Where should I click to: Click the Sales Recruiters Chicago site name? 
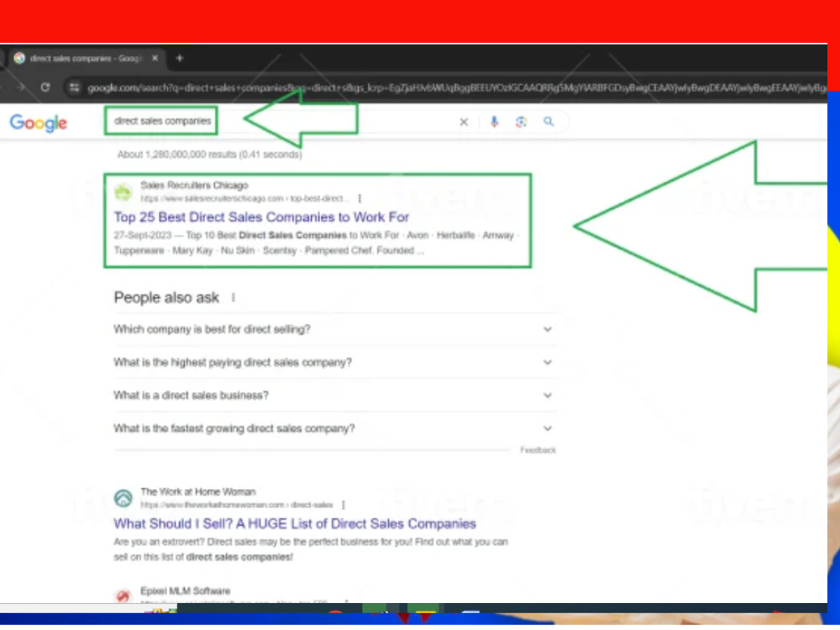click(195, 186)
